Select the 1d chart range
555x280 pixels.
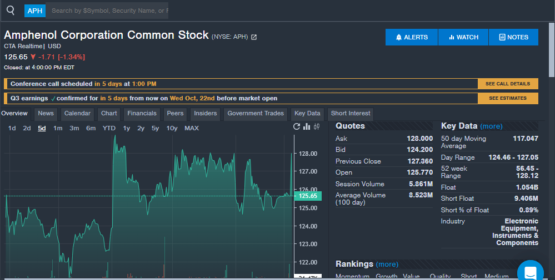[12, 128]
